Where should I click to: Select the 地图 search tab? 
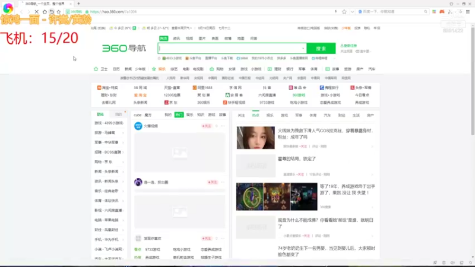coord(241,39)
